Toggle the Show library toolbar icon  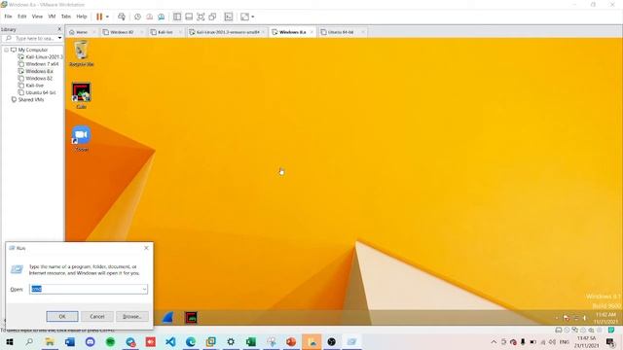click(177, 17)
